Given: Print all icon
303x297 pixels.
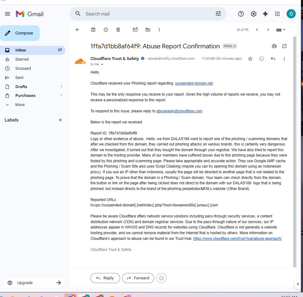Looking at the screenshot, I should [274, 46].
